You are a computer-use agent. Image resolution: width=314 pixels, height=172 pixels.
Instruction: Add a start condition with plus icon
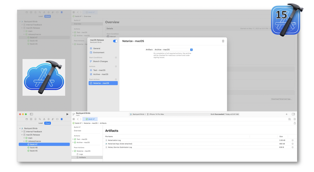click(x=116, y=58)
